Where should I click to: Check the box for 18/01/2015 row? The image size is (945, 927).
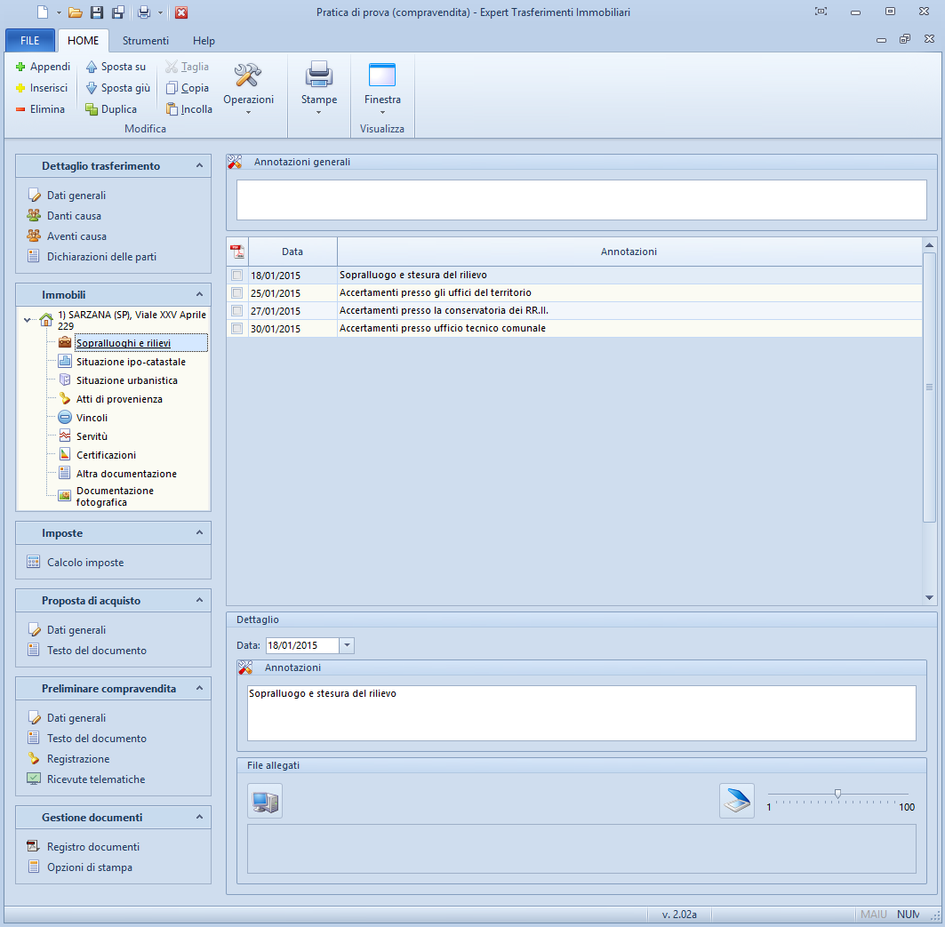coord(237,276)
